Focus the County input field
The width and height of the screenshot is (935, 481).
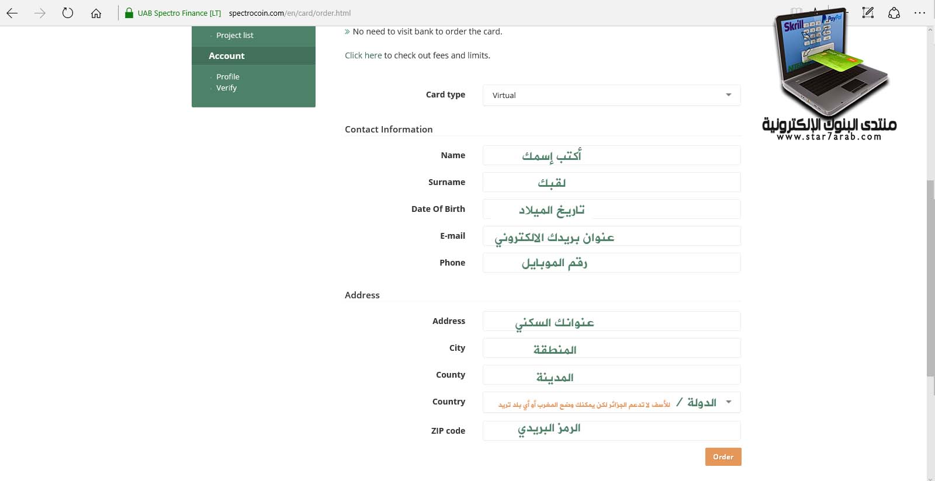[611, 375]
